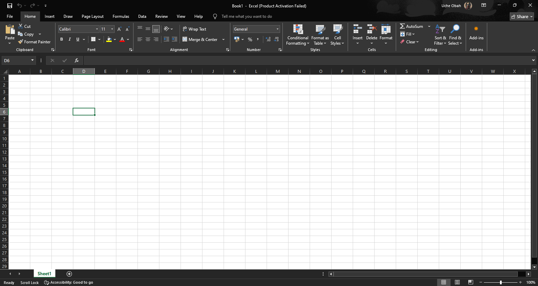Viewport: 538px width, 286px height.
Task: Open Cell Styles gallery
Action: coord(337,35)
